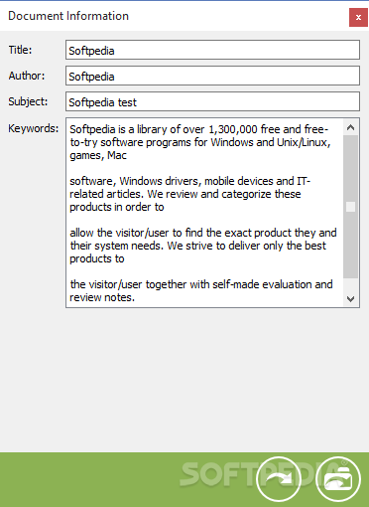Focus the Author text field

click(212, 76)
